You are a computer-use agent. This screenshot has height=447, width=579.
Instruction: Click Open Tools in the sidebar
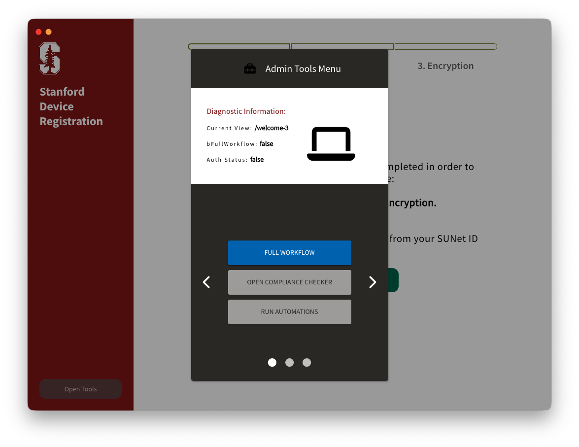click(x=80, y=389)
